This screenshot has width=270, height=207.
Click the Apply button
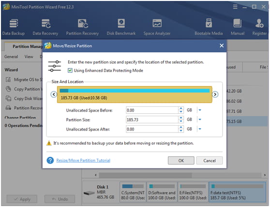pyautogui.click(x=22, y=199)
